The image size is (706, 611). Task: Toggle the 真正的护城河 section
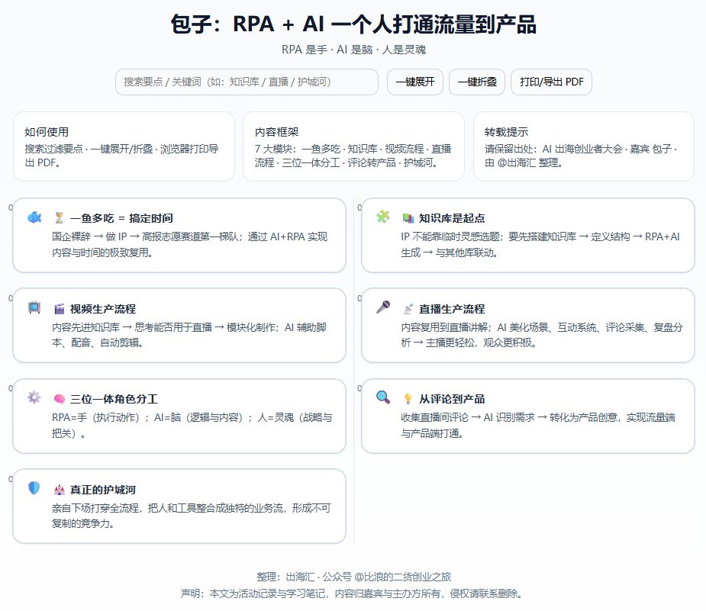(x=179, y=489)
